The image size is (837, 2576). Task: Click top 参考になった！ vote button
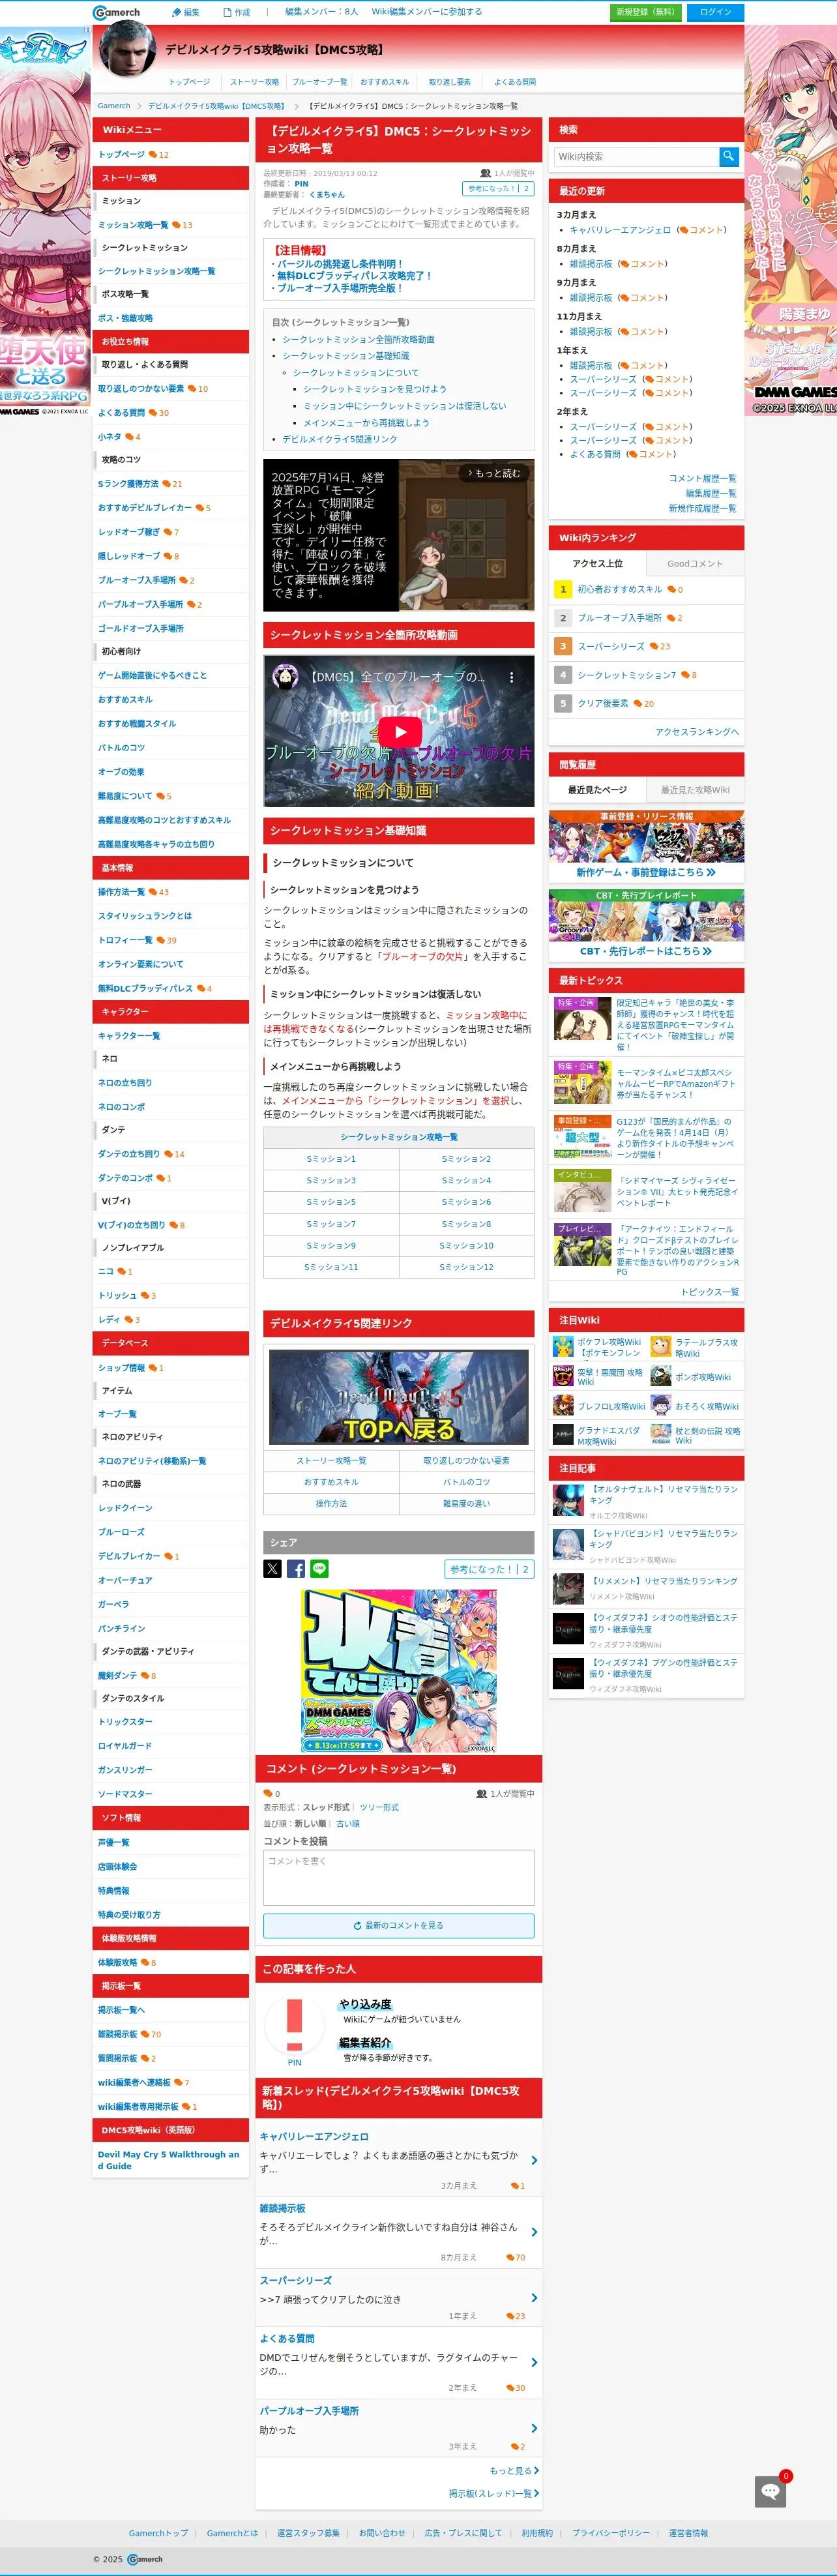click(x=498, y=188)
